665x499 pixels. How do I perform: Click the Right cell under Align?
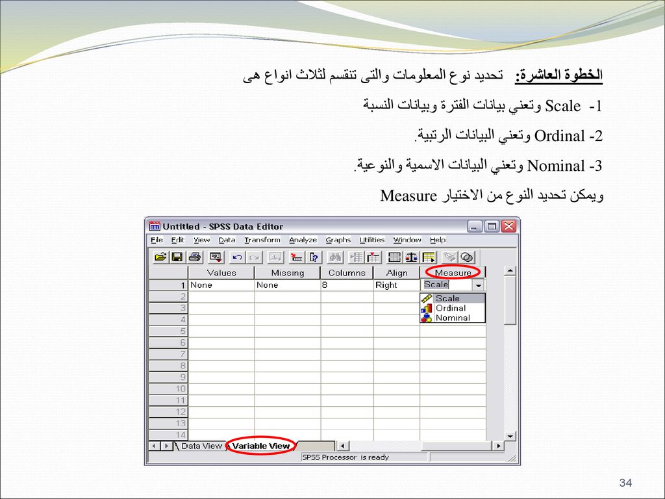click(397, 285)
